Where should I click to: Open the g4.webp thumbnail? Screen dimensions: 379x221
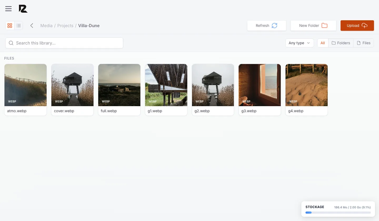click(307, 85)
